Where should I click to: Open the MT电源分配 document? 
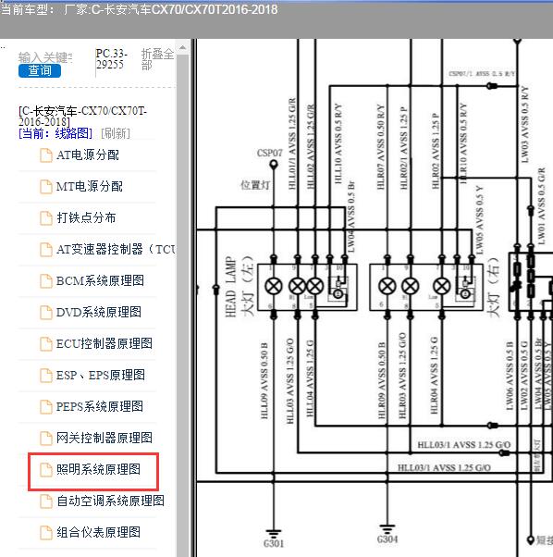pyautogui.click(x=89, y=186)
